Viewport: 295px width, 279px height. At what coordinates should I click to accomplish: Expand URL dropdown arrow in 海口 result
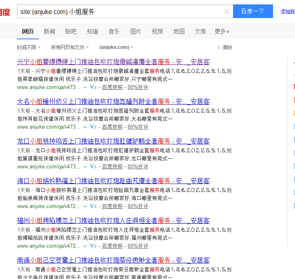click(85, 206)
